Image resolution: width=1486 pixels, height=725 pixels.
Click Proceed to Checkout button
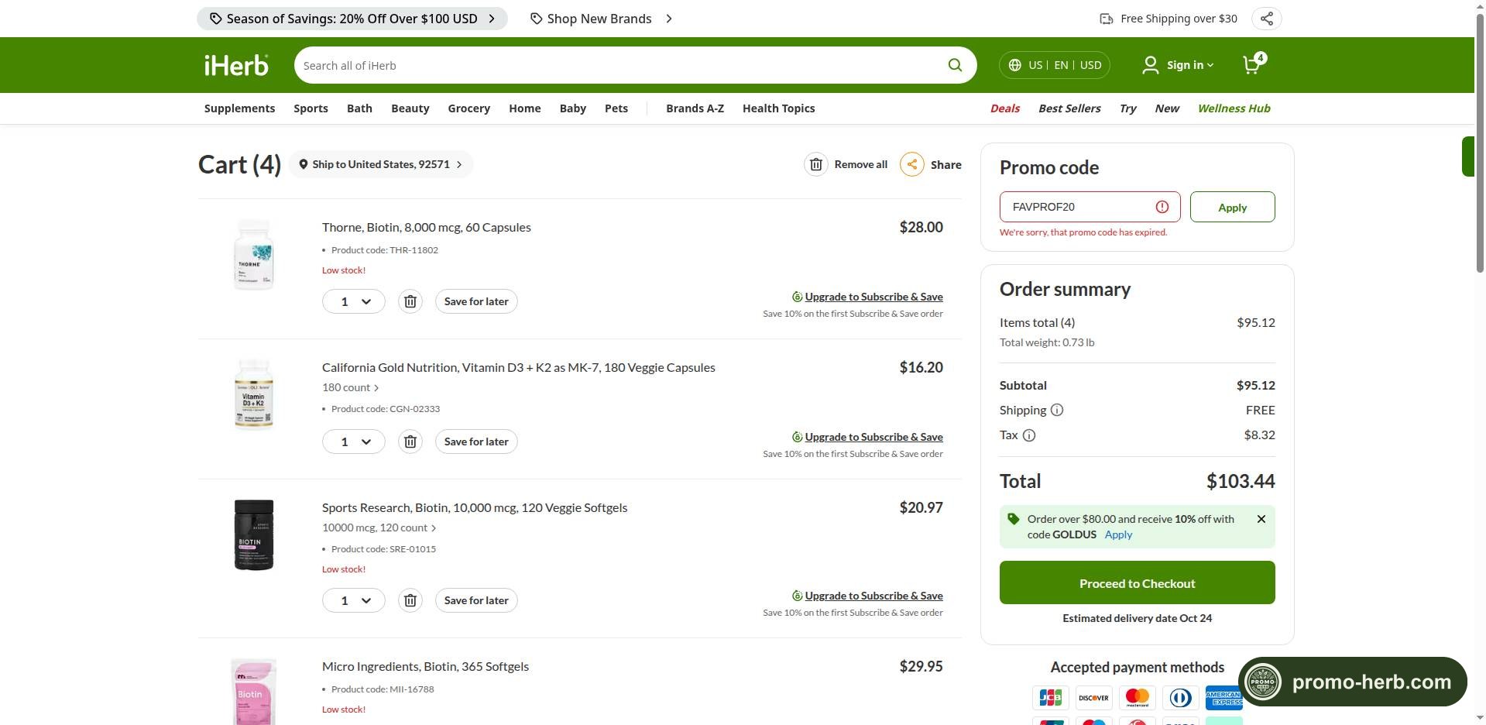click(x=1137, y=582)
